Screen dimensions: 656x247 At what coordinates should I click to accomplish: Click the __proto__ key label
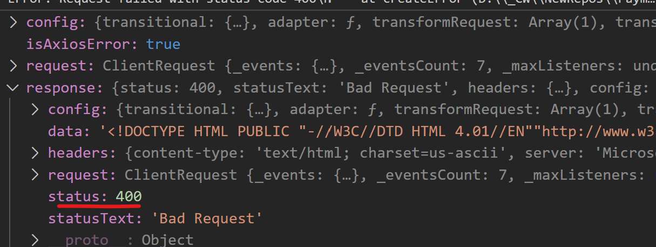(x=87, y=240)
